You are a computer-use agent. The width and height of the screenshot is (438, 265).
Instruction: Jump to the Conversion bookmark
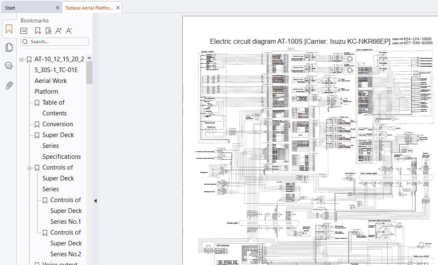tap(57, 124)
